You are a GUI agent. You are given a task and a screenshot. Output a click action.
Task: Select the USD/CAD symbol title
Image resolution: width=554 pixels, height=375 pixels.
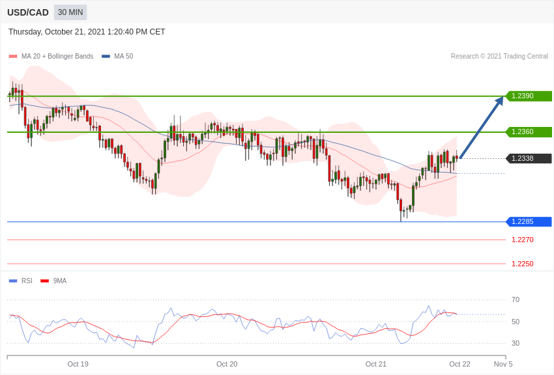pos(28,13)
